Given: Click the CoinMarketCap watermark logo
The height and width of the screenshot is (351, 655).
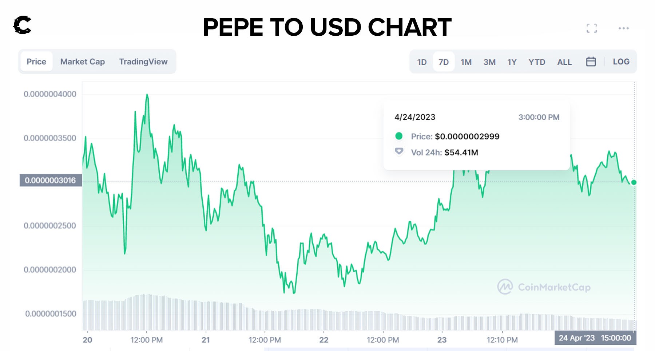Looking at the screenshot, I should tap(505, 287).
